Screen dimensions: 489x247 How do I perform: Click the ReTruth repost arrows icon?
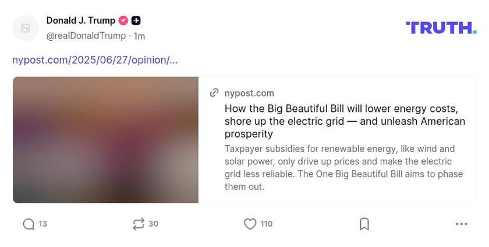point(138,224)
